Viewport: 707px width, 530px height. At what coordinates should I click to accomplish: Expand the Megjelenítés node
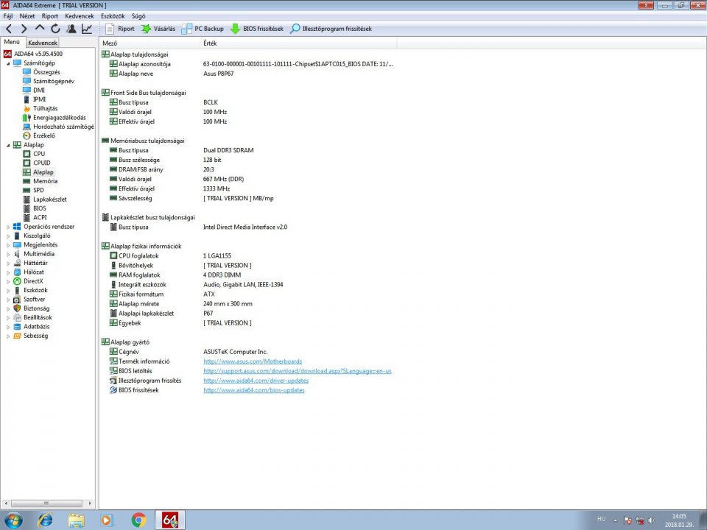(x=8, y=245)
